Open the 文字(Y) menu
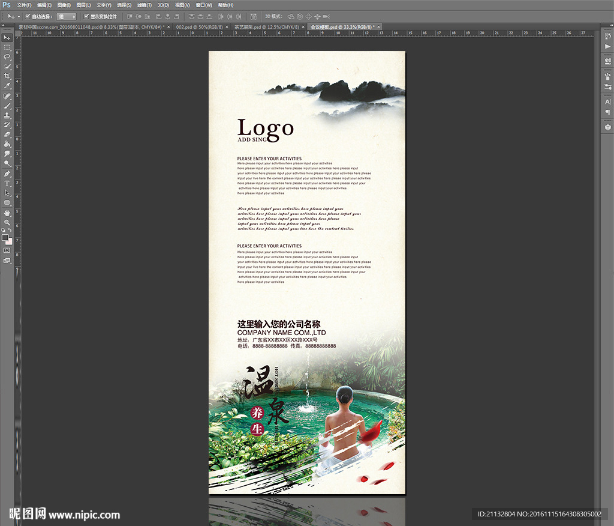The width and height of the screenshot is (614, 526). pyautogui.click(x=104, y=5)
